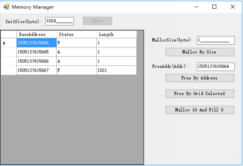Image resolution: width=243 pixels, height=166 pixels.
Task: Select Status cell of row 1505137615665
Action: pyautogui.click(x=76, y=52)
